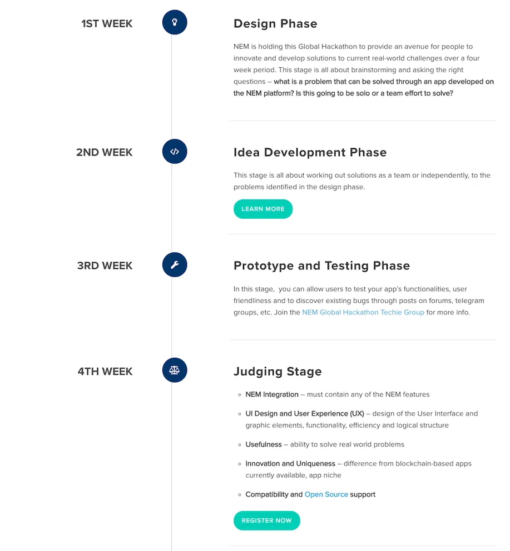Open the NEM Global Hackathon Techie Group link
Screen dimensions: 510x551
click(x=363, y=312)
